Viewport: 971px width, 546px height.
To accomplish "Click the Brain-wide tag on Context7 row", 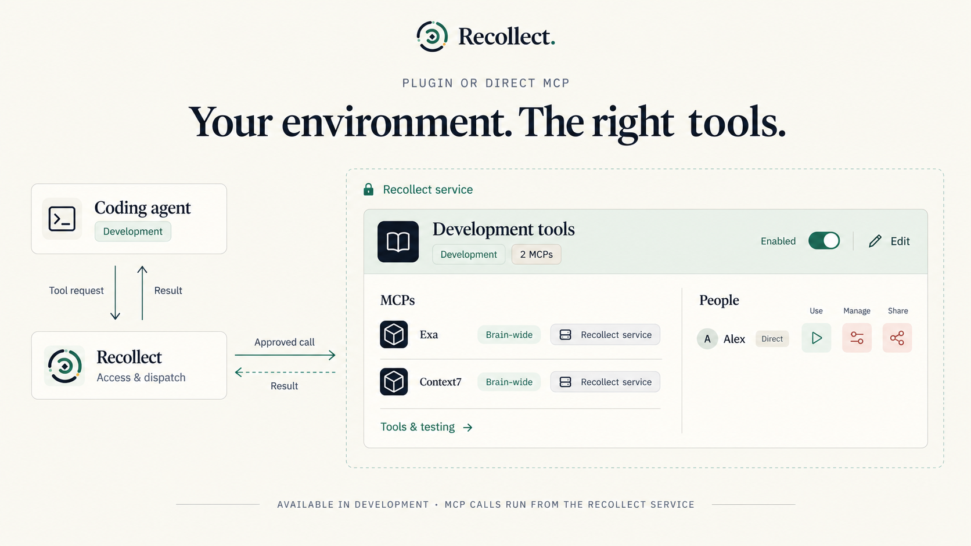I will [509, 382].
